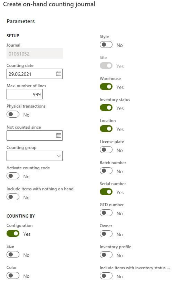
Task: Switch on Batch number counting
Action: [x=106, y=171]
